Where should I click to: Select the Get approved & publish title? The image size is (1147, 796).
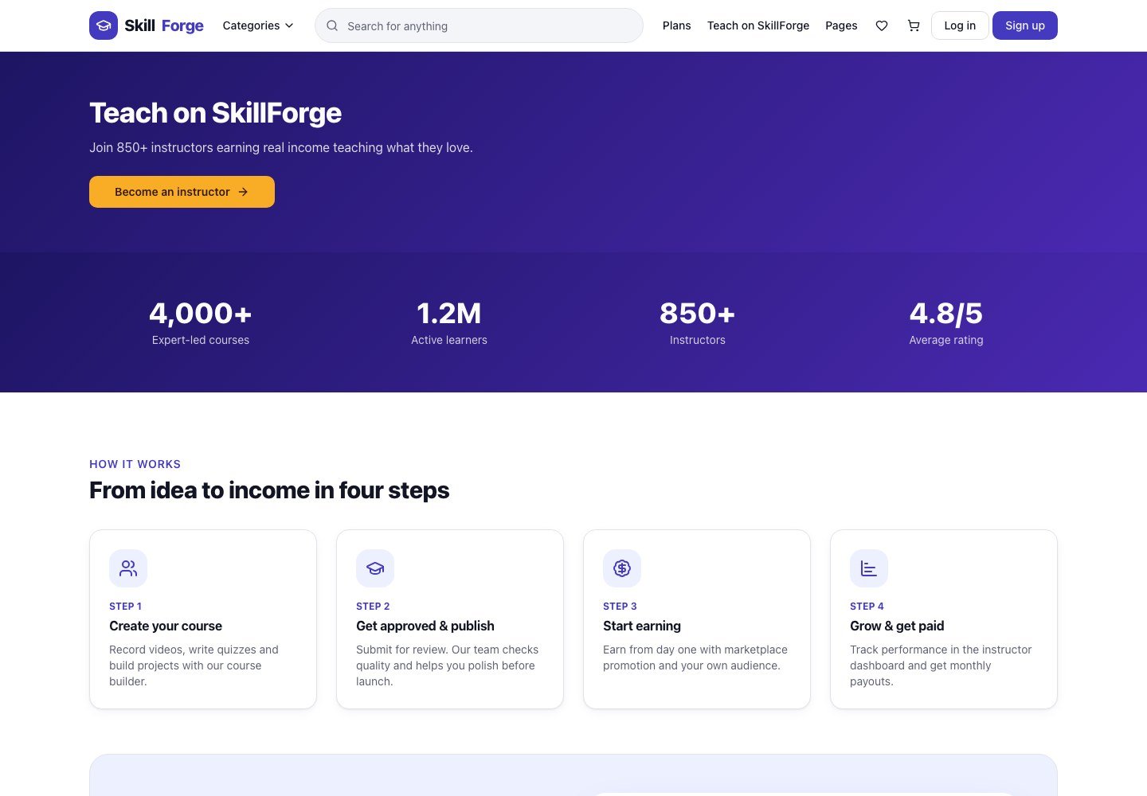[425, 626]
